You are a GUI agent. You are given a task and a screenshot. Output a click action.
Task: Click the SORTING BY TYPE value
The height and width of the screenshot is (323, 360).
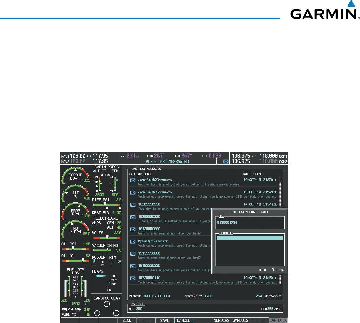coord(208,296)
